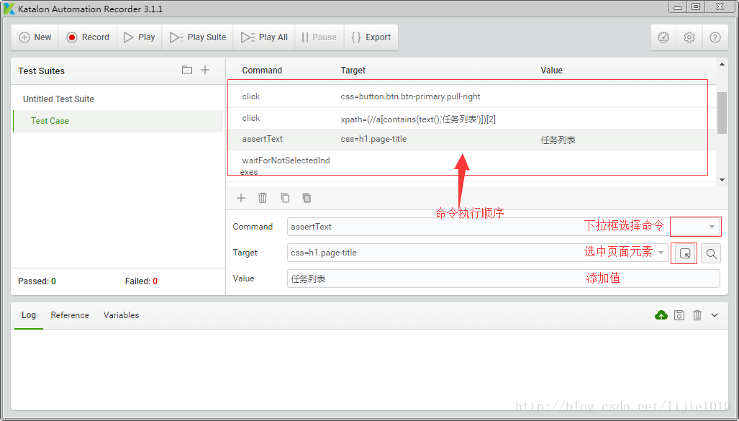
Task: Select the Test Case item
Action: [x=118, y=121]
